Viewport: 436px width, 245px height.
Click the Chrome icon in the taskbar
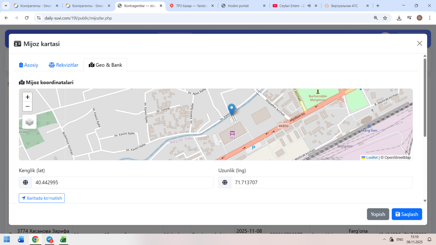click(35, 239)
